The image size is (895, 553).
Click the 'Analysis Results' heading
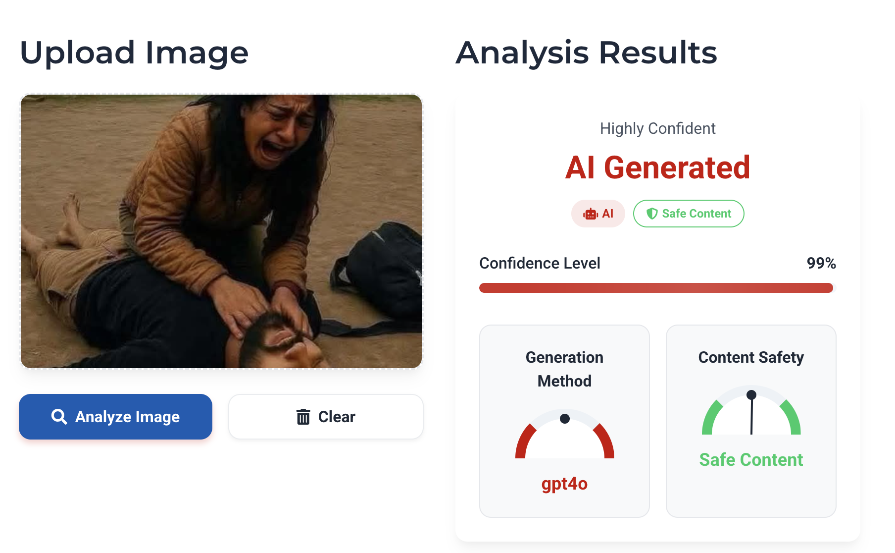tap(586, 53)
